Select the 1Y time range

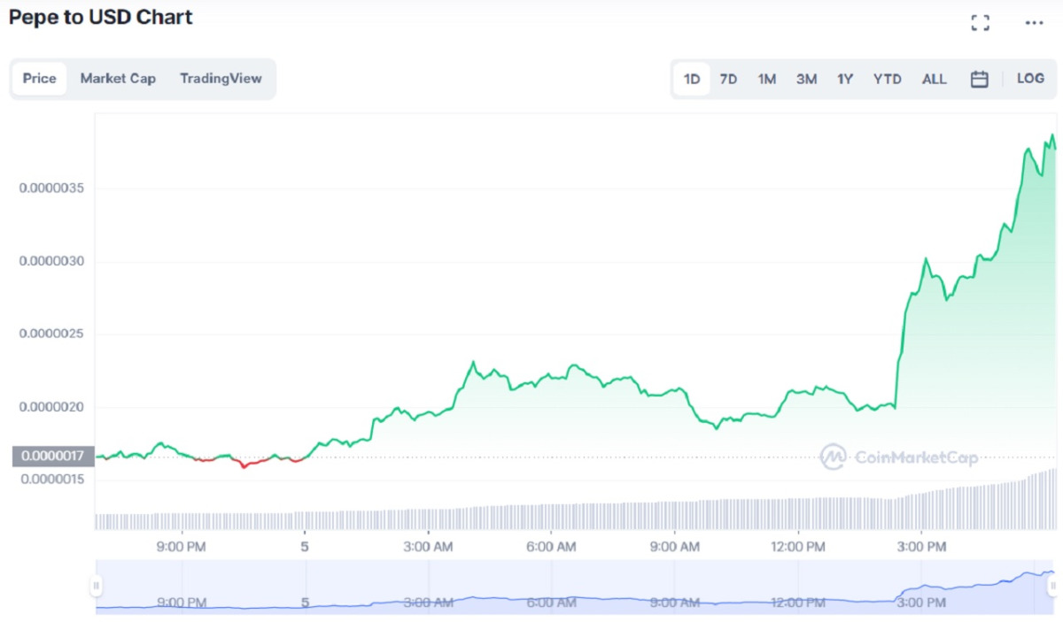[845, 79]
